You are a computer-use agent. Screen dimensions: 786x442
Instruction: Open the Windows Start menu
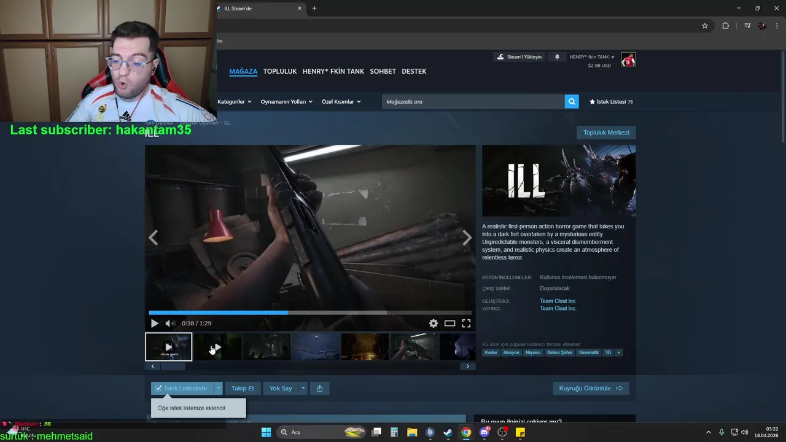click(x=266, y=432)
